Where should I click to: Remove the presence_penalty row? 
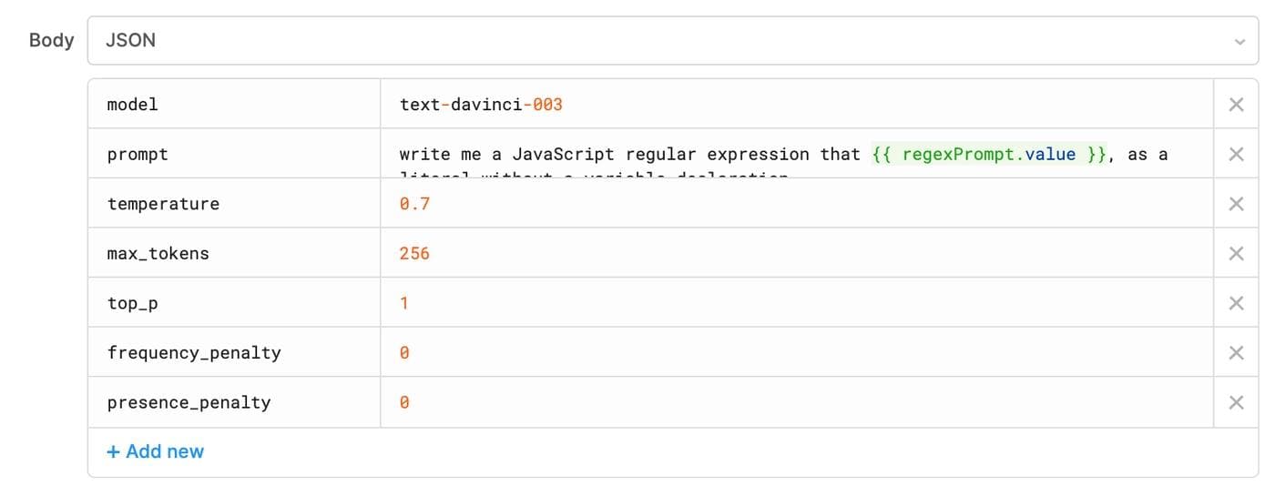(x=1236, y=402)
